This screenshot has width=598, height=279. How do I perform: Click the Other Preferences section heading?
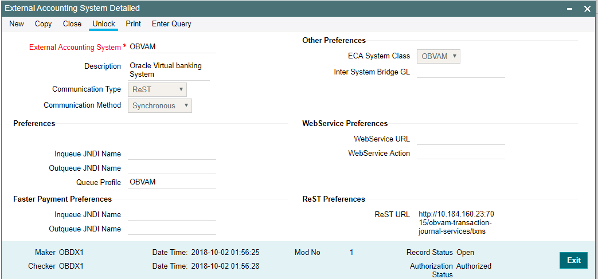tap(334, 41)
